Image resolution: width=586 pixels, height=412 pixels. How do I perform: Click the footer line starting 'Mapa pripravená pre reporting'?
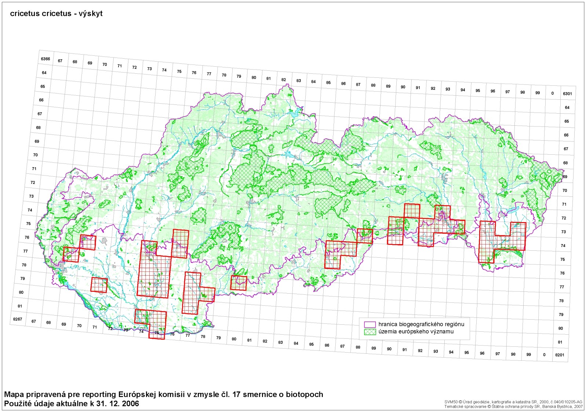164,394
